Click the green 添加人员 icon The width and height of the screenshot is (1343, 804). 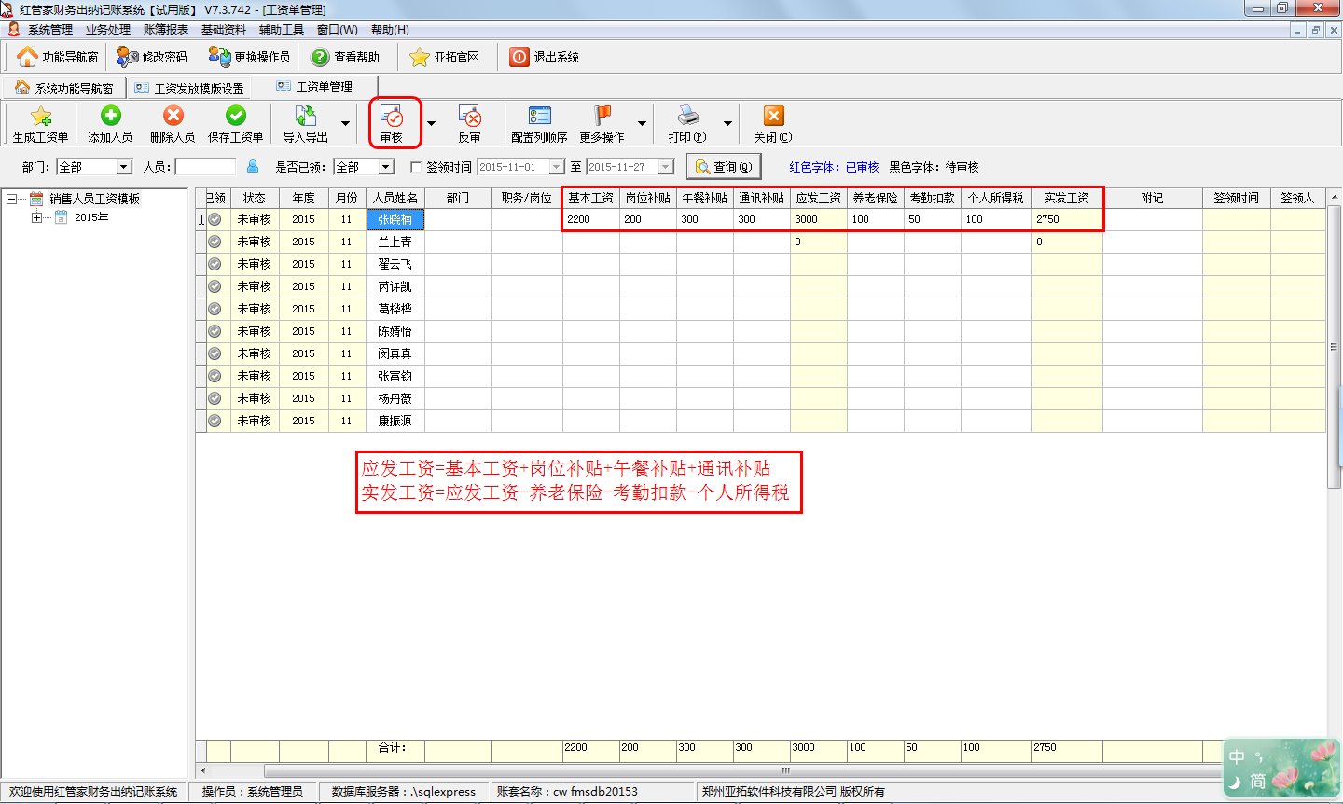(x=110, y=116)
